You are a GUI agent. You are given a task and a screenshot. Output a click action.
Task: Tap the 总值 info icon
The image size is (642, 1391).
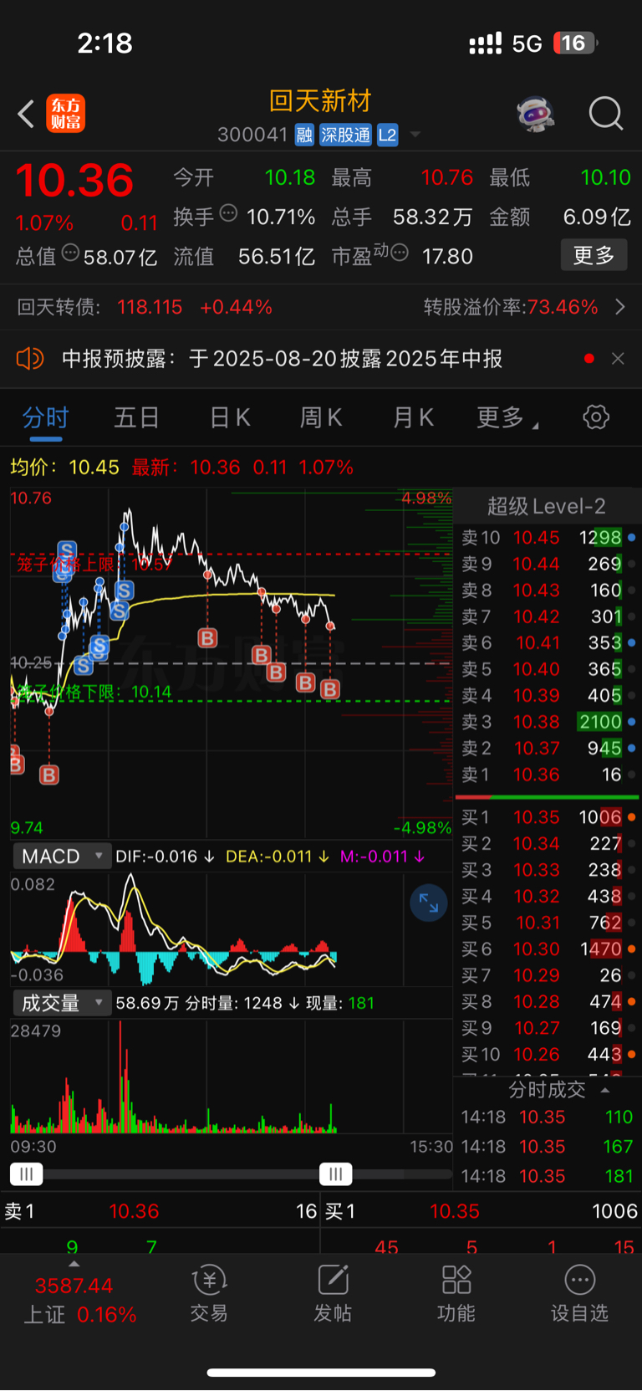(x=70, y=252)
